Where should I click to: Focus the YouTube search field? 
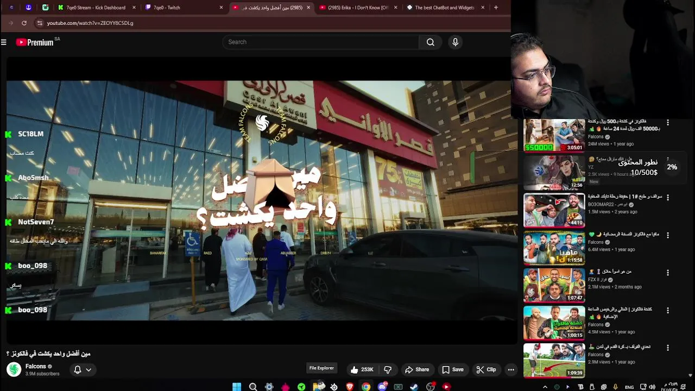pyautogui.click(x=320, y=42)
